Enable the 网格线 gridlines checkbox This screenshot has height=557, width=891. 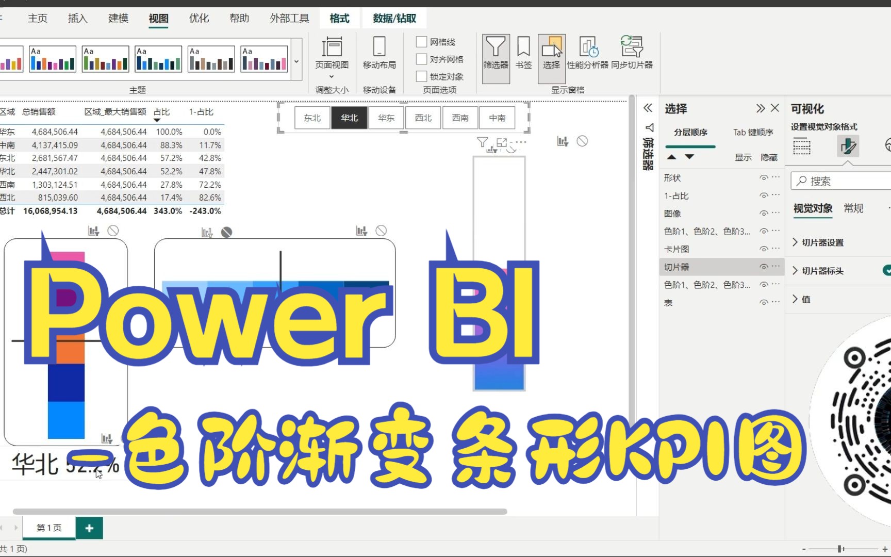click(422, 42)
